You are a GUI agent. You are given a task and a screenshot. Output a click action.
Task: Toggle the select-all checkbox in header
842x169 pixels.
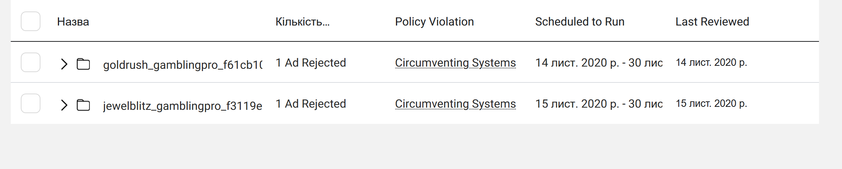30,21
